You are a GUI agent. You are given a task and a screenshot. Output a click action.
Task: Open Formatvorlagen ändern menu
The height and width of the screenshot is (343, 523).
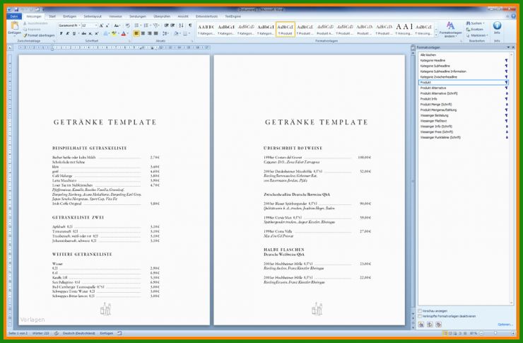coord(450,30)
